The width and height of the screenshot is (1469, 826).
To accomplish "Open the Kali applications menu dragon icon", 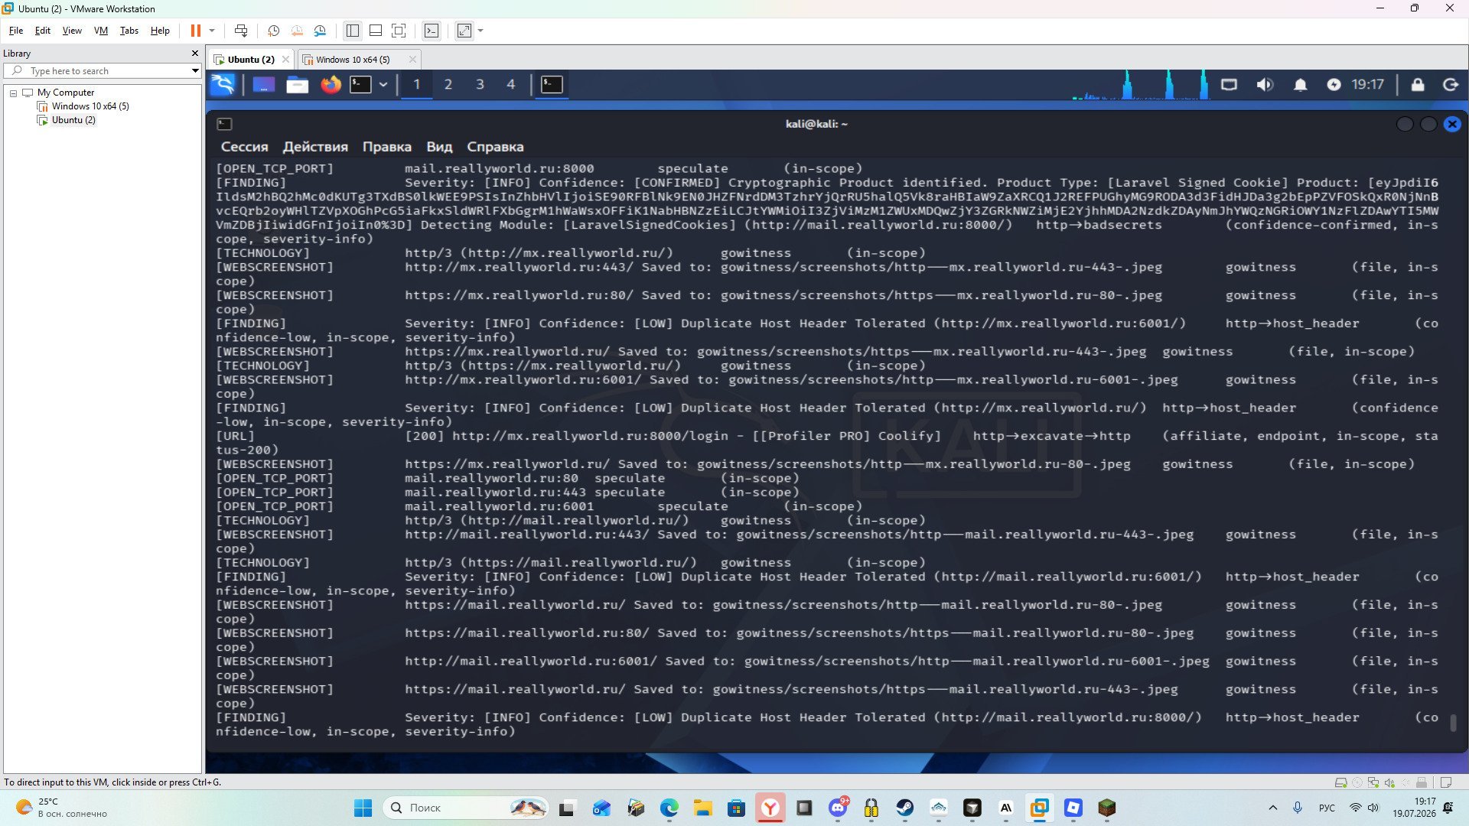I will coord(223,84).
